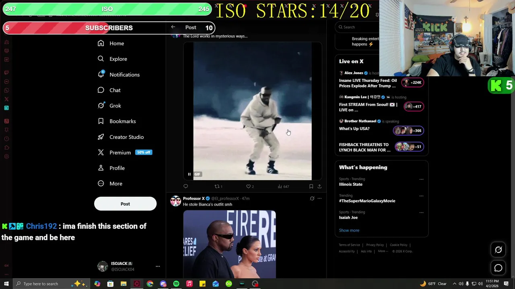Screen dimensions: 515x289
Task: Open Professor X profile name
Action: coord(194,198)
